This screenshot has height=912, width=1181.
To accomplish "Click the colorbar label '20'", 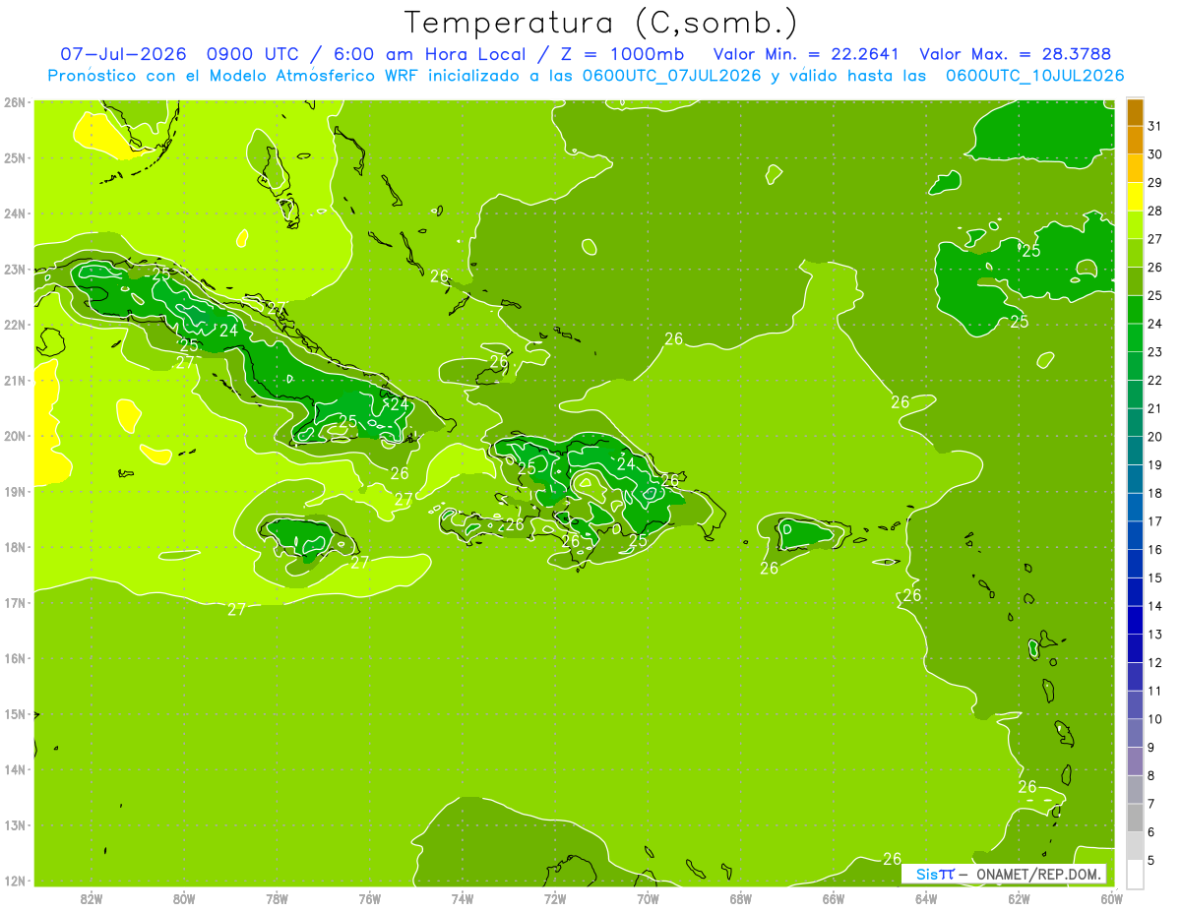I will (x=1154, y=437).
